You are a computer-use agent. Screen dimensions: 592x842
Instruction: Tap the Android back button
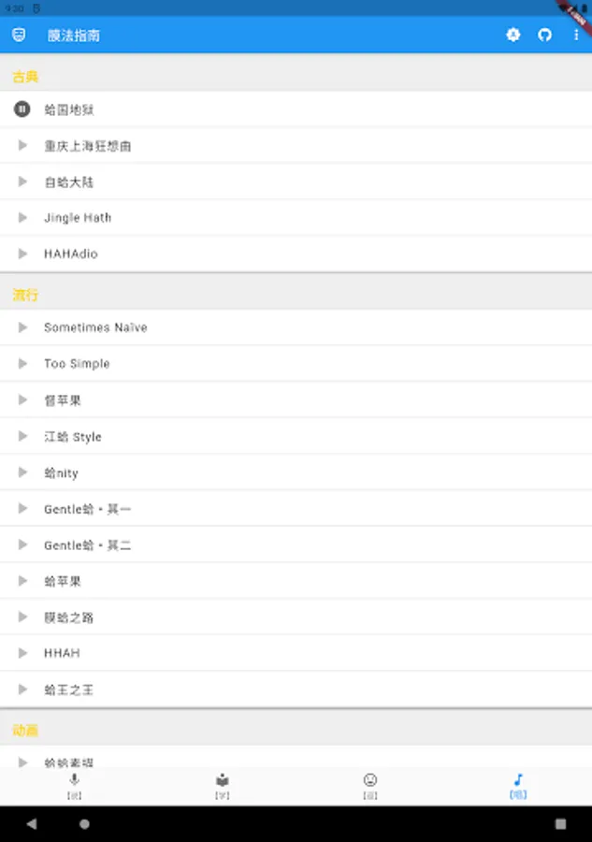[x=32, y=823]
